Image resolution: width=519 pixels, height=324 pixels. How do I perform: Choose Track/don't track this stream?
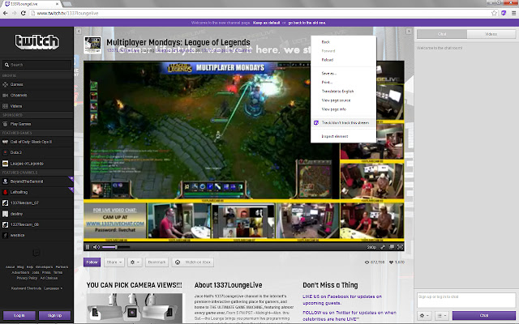pyautogui.click(x=343, y=122)
